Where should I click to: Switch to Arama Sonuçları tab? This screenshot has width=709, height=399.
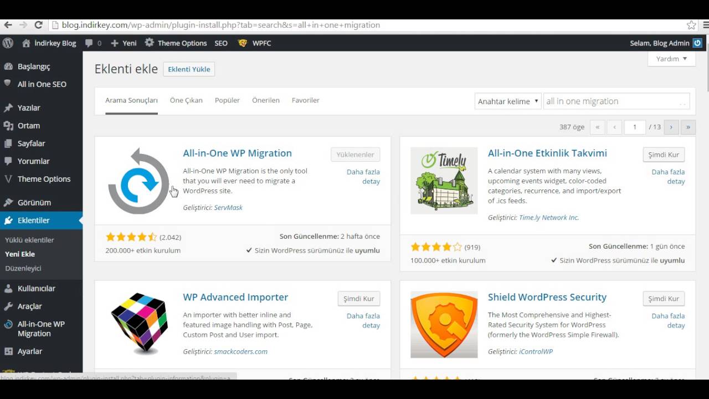coord(131,100)
